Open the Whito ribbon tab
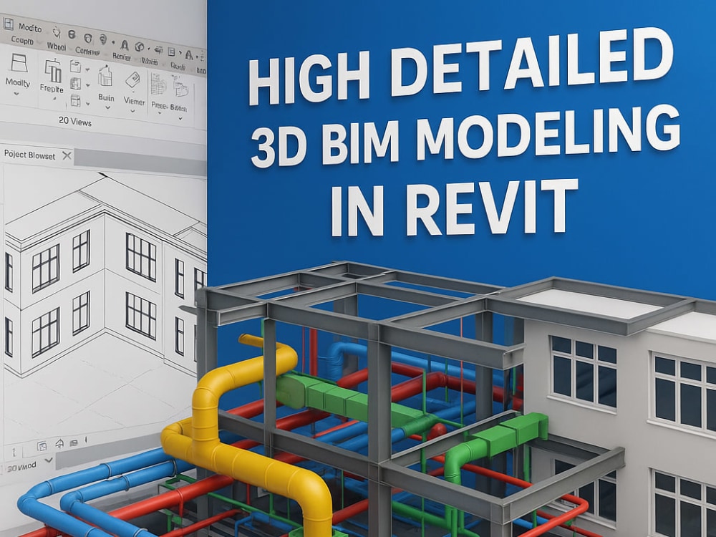This screenshot has height=537, width=716. (150, 61)
